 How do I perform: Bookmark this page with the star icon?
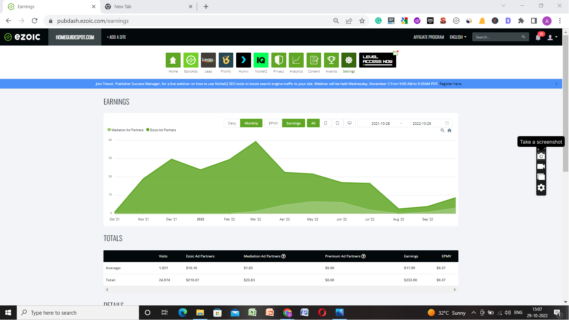click(362, 21)
